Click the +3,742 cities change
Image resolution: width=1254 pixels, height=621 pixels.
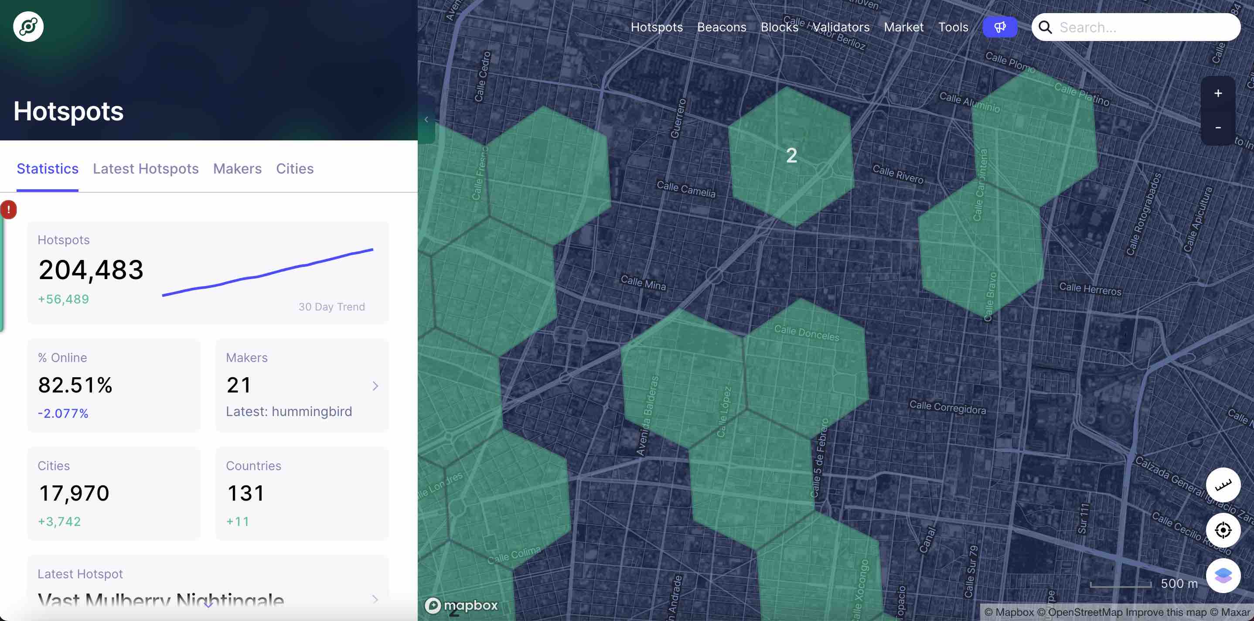(59, 522)
